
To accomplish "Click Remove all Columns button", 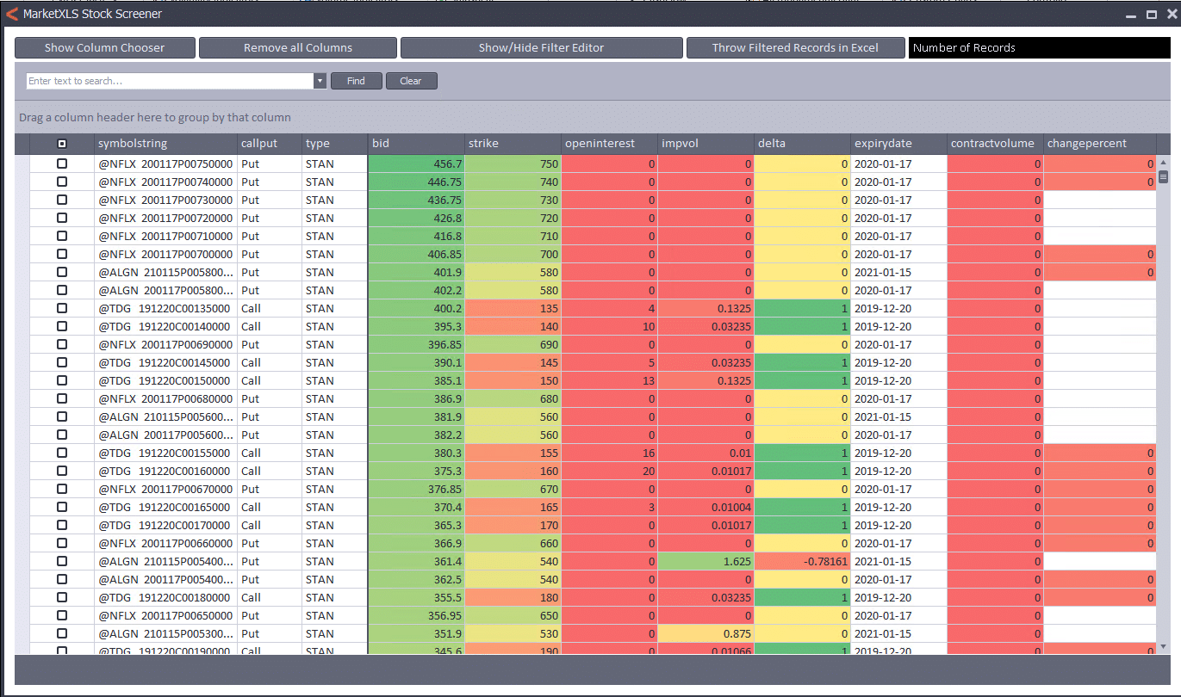I will point(298,48).
